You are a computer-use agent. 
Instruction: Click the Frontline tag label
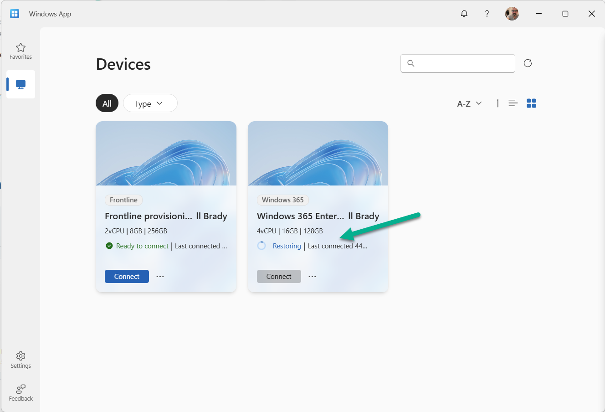(x=123, y=200)
